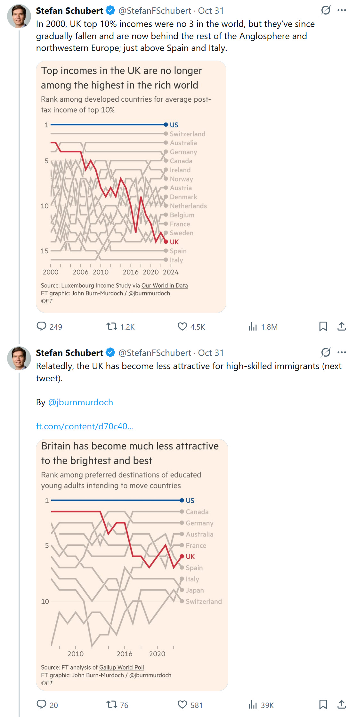Open the Britain less attractive chart image
Image resolution: width=356 pixels, height=717 pixels.
pyautogui.click(x=132, y=564)
